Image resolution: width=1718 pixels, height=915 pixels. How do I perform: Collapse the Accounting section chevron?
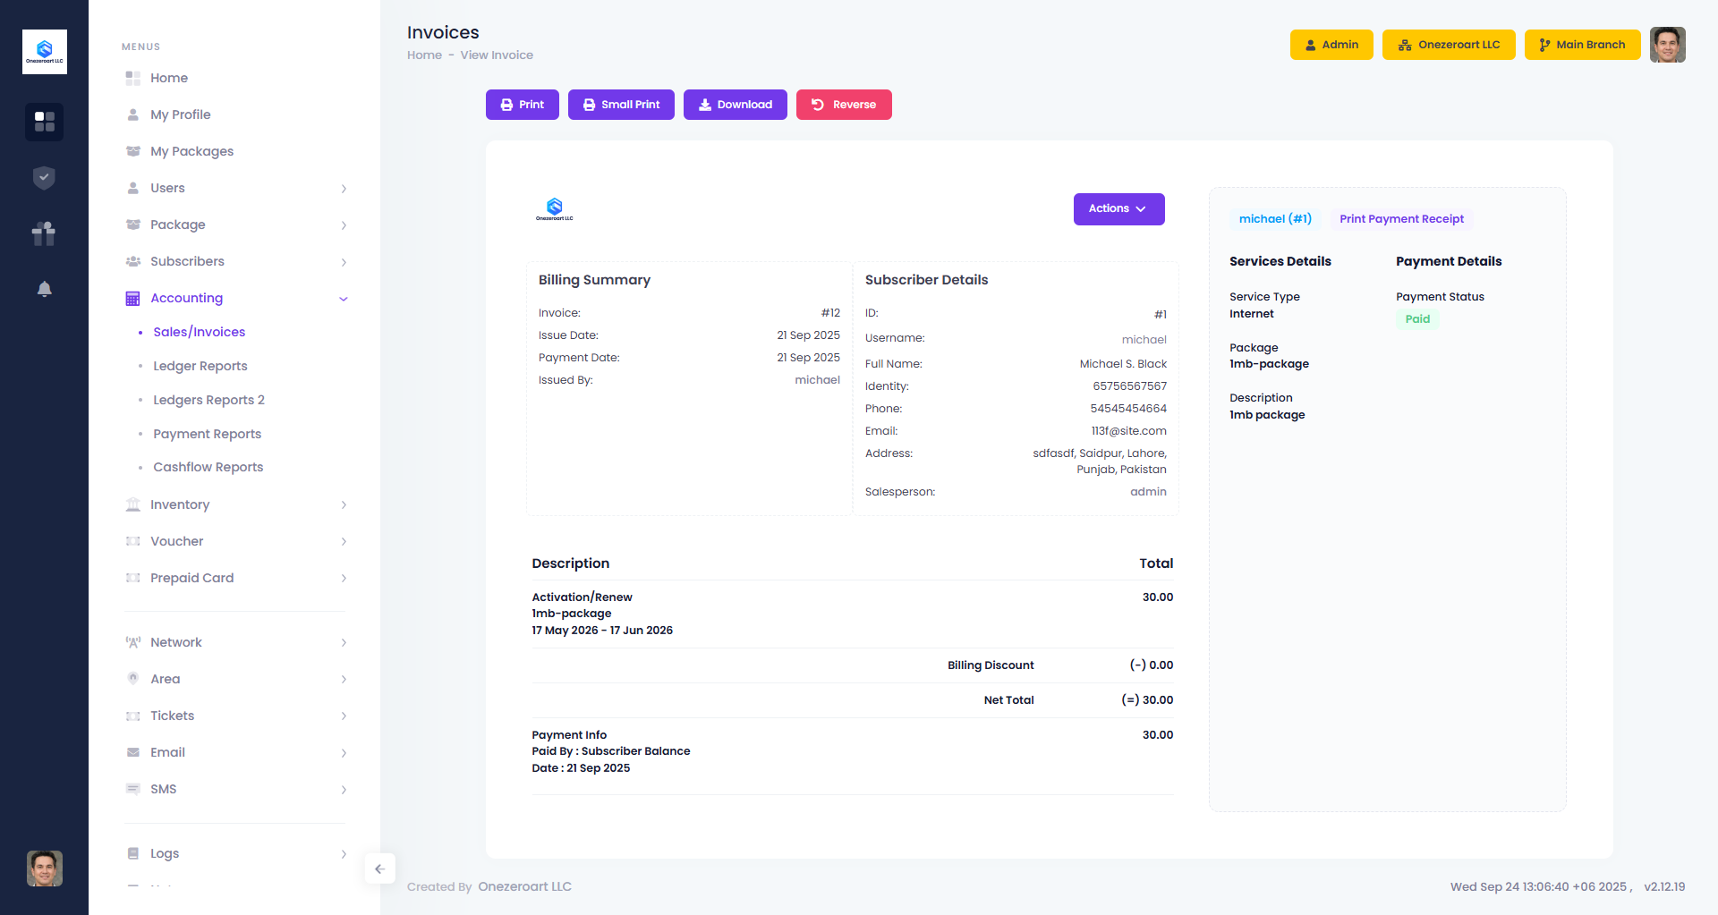344,299
